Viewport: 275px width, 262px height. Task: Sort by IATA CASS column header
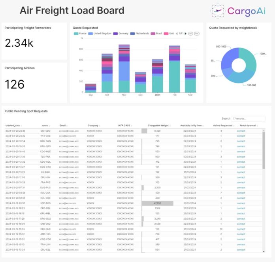(125, 125)
